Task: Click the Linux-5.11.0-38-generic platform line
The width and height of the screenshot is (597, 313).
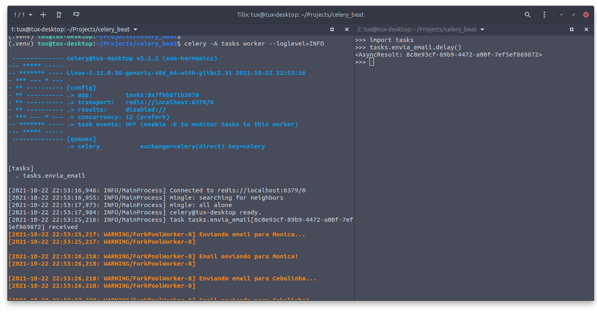Action: [186, 73]
